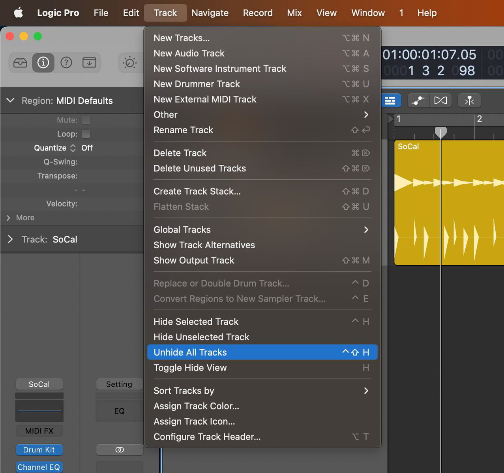Open Quick Help question mark icon
The image size is (504, 473).
click(66, 62)
